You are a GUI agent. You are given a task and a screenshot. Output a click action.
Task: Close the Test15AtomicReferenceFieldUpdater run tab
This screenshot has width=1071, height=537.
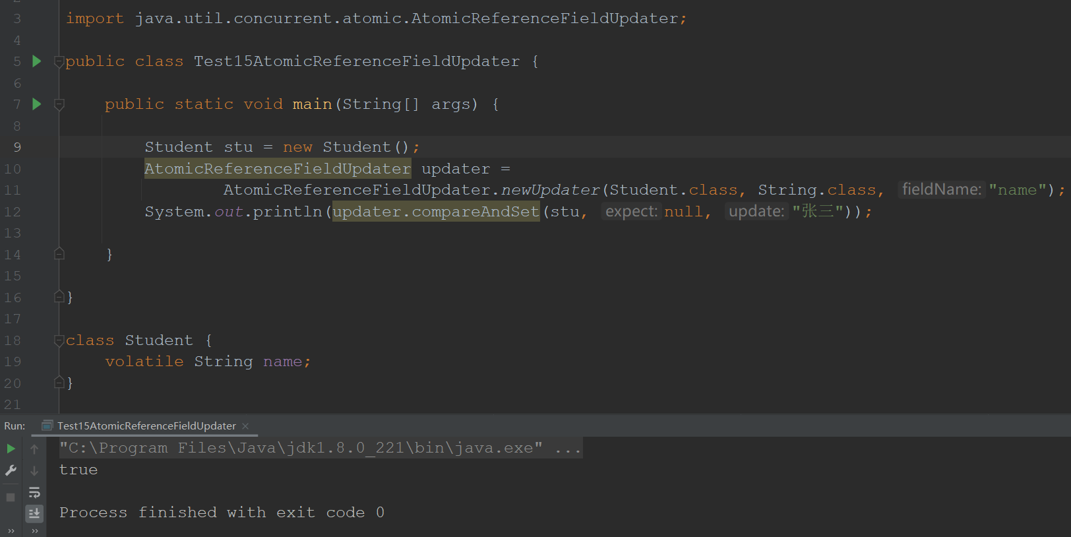click(245, 426)
